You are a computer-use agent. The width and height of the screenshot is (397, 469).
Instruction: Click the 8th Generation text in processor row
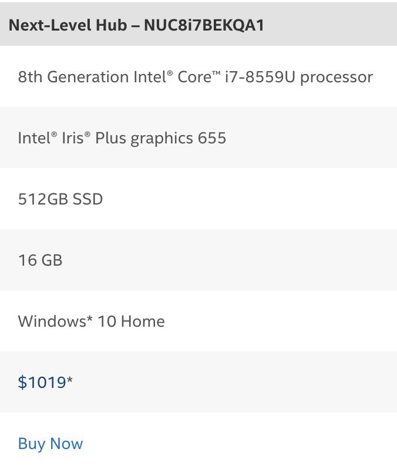[73, 77]
